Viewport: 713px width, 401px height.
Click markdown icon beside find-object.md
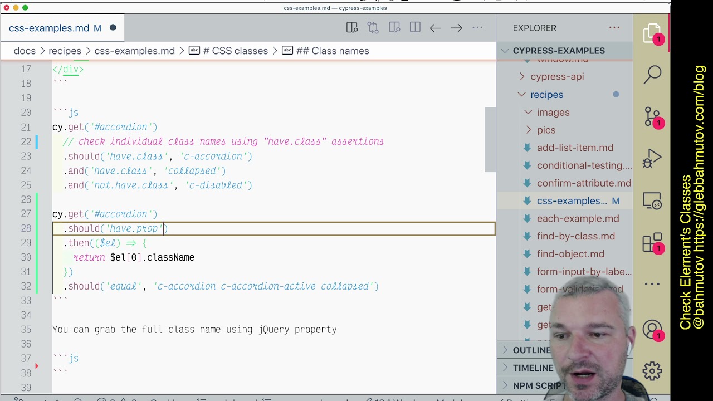[x=527, y=254]
